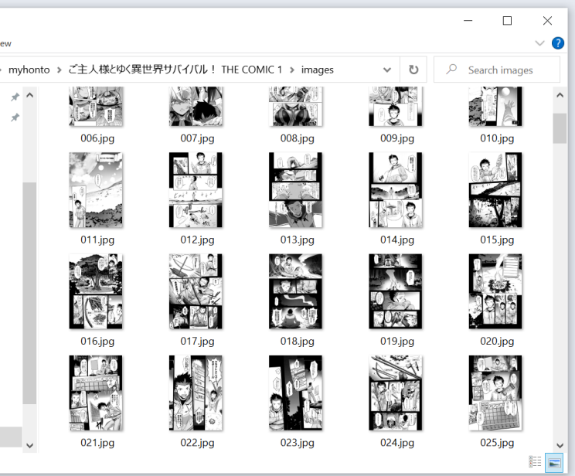The width and height of the screenshot is (575, 476).
Task: Click file list scrollbar down arrow
Action: (x=560, y=446)
